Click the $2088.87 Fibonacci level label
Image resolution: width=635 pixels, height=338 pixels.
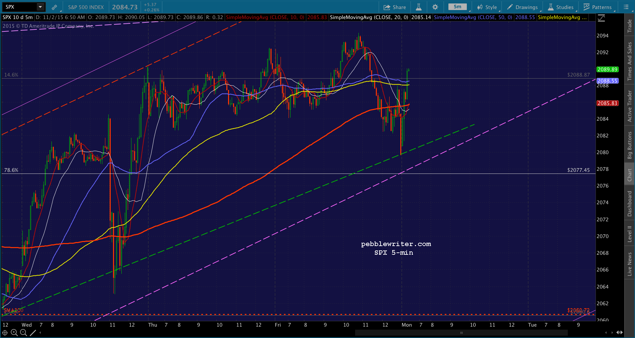click(578, 75)
